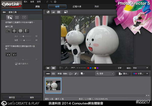Switch to the 調整 tab

pos(37,6)
